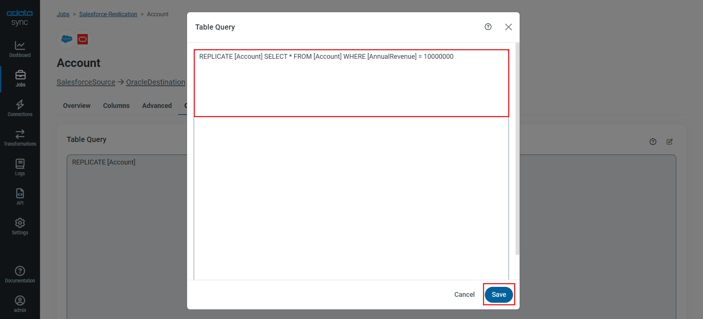Open the API section
The height and width of the screenshot is (319, 703).
point(20,197)
